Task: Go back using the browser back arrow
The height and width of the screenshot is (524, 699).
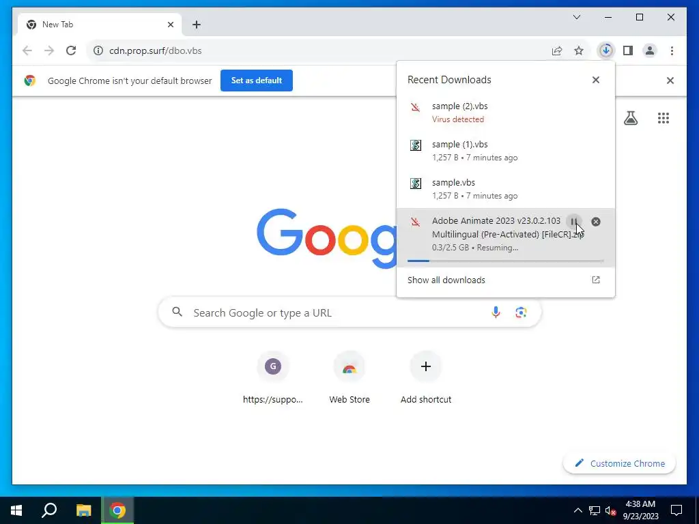Action: [x=27, y=50]
